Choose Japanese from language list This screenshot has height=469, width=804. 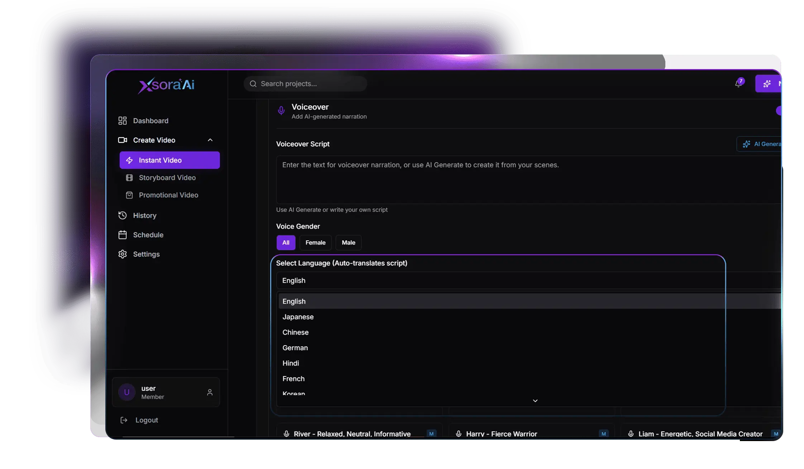click(x=530, y=317)
